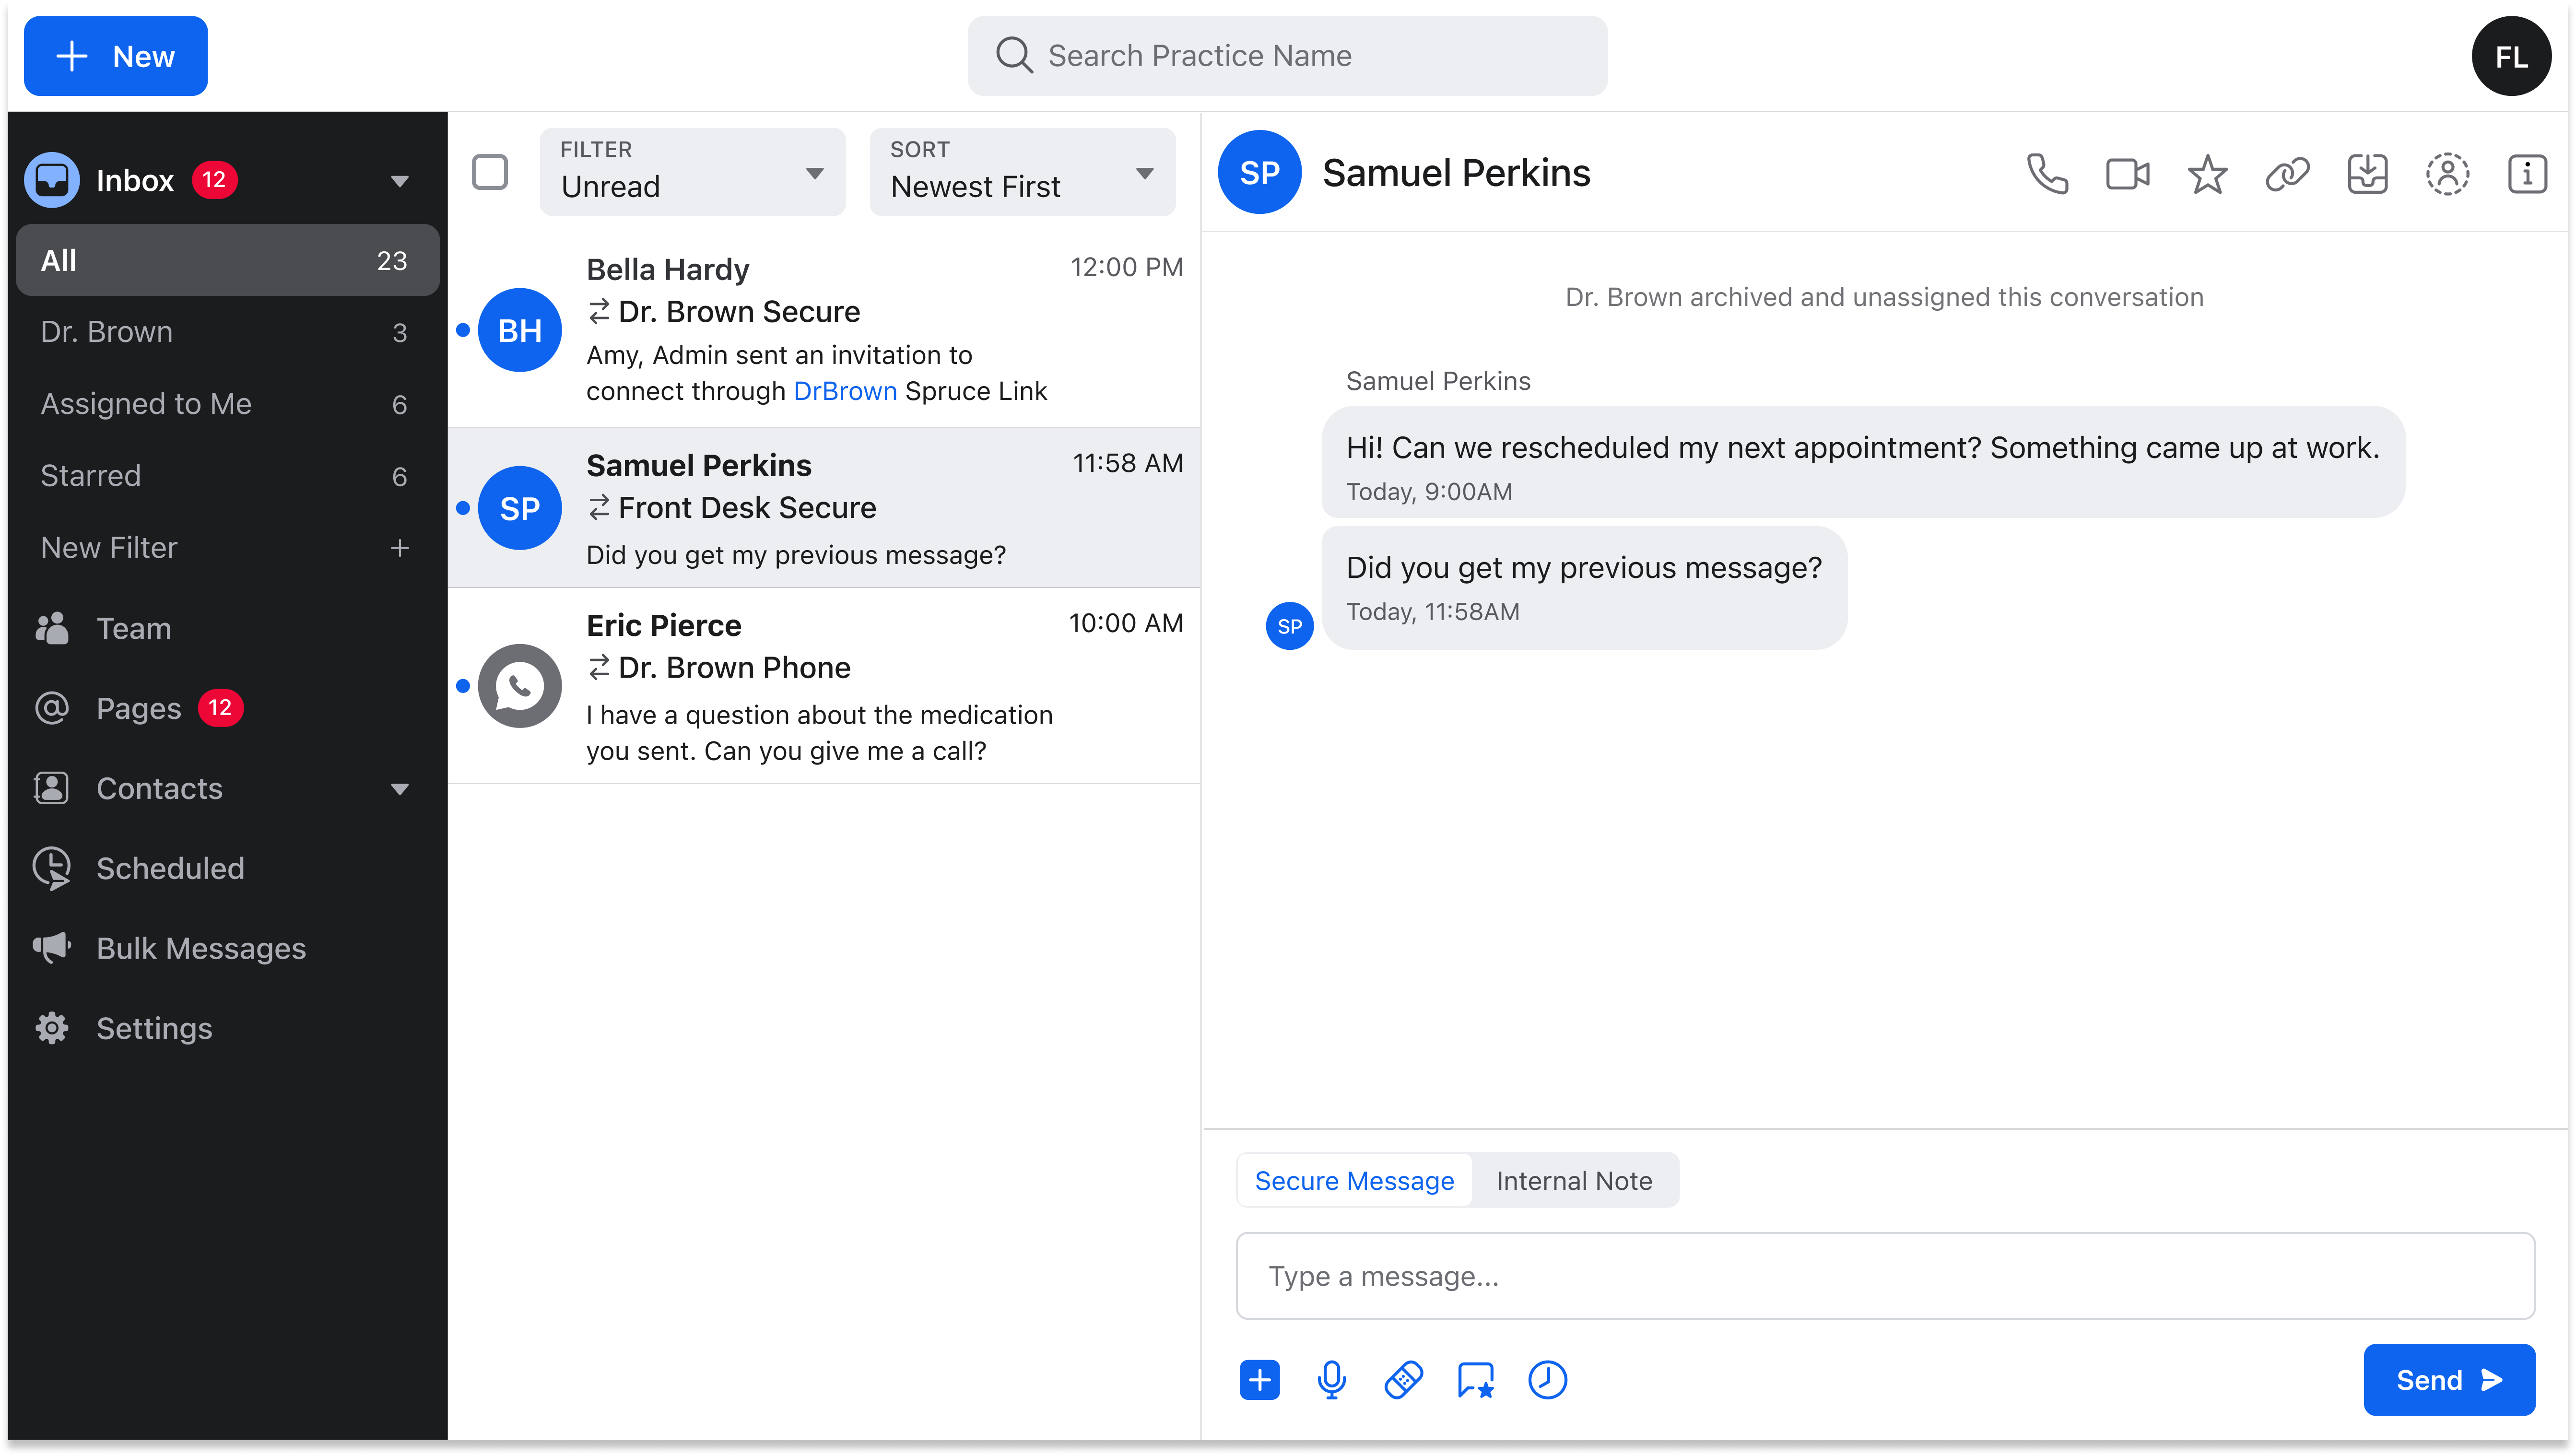Click the Inbox label in the sidebar
Image resolution: width=2576 pixels, height=1456 pixels.
pos(135,180)
